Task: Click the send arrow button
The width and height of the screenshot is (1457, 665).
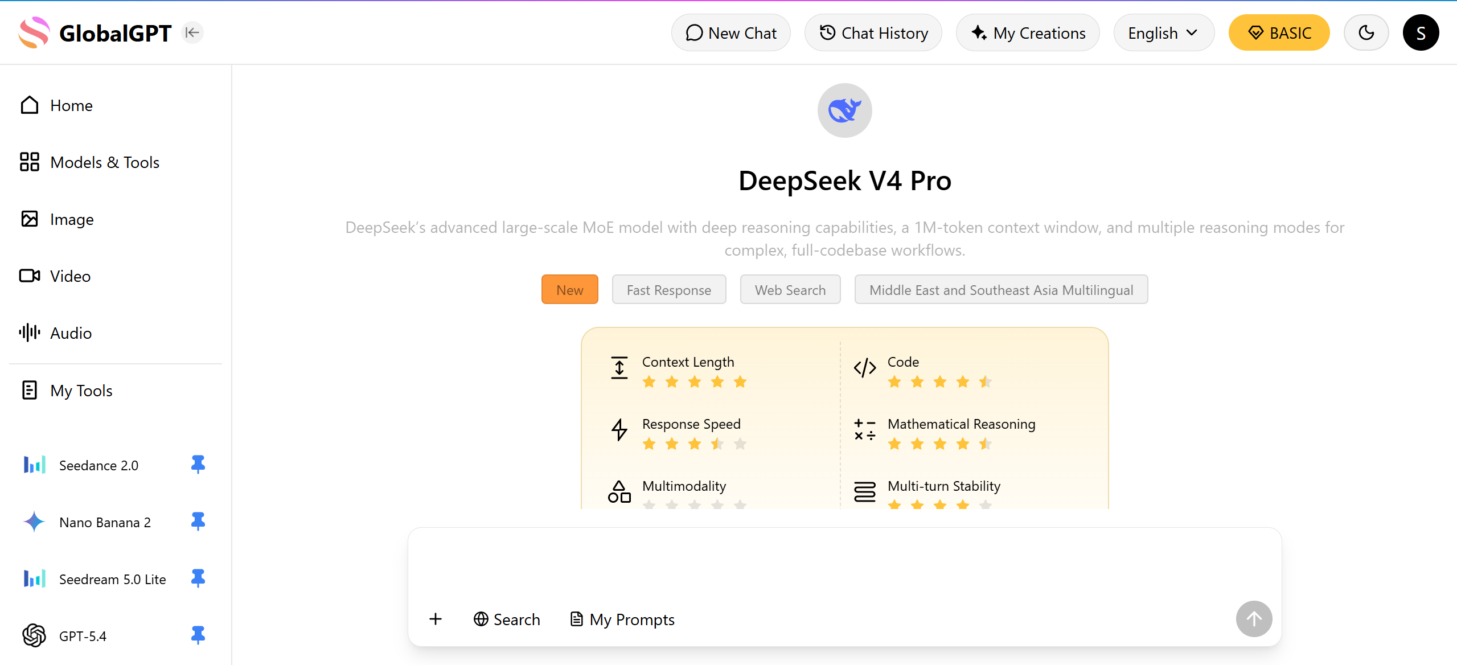Action: click(x=1253, y=619)
